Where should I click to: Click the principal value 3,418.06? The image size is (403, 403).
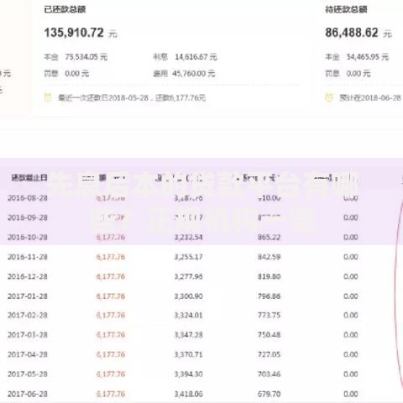188,394
